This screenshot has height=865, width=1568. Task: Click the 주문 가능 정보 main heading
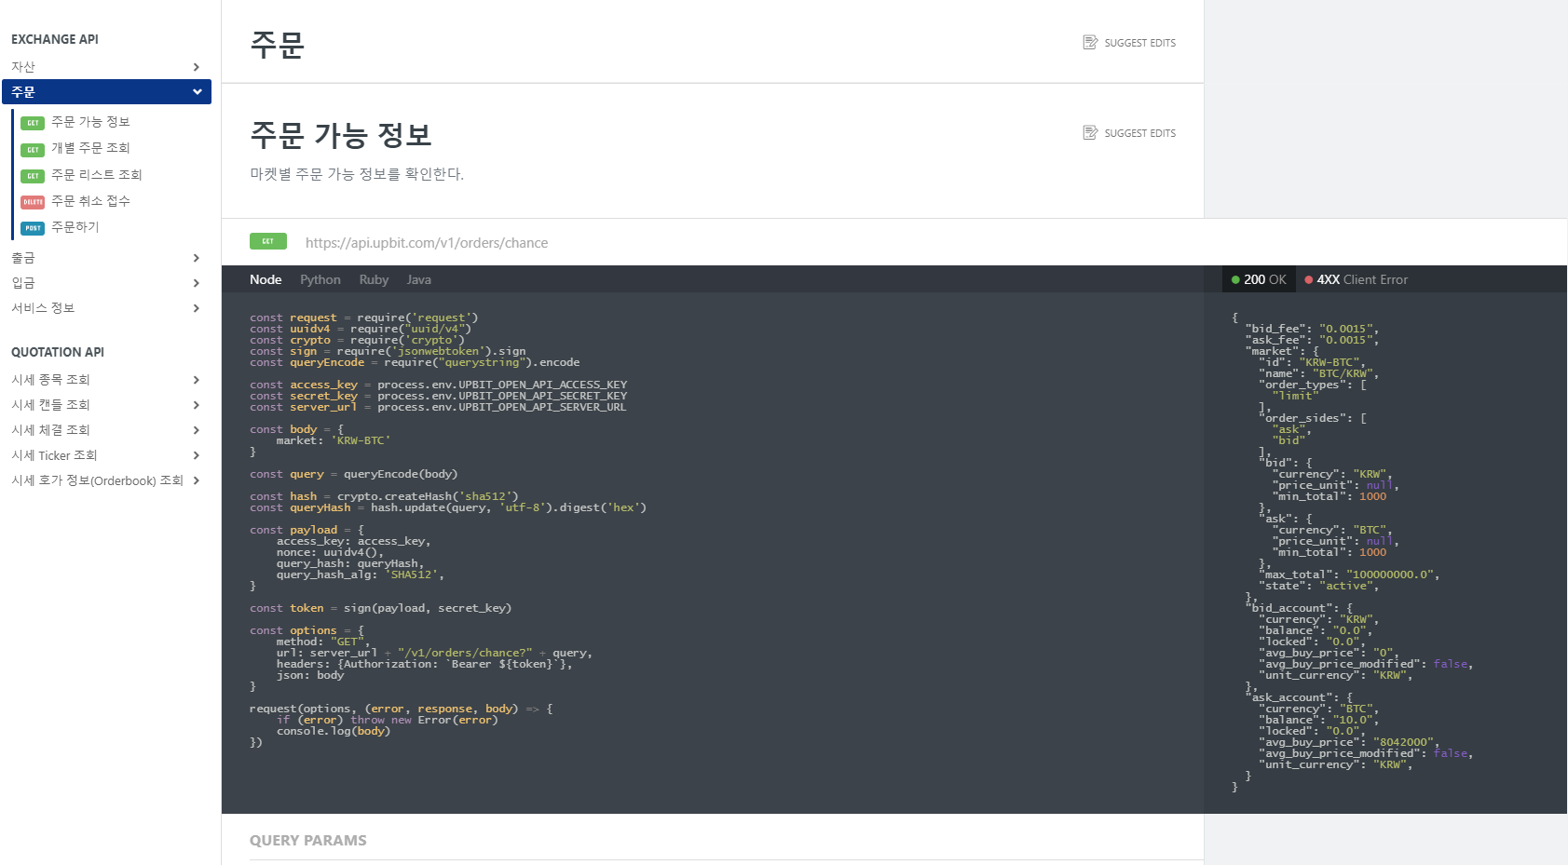click(x=341, y=135)
